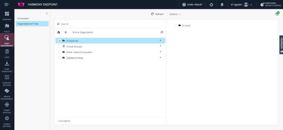Open Push Operations download icon

7,63
